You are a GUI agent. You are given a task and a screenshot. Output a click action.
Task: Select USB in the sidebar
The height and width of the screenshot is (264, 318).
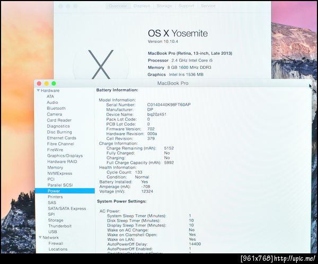(52, 232)
